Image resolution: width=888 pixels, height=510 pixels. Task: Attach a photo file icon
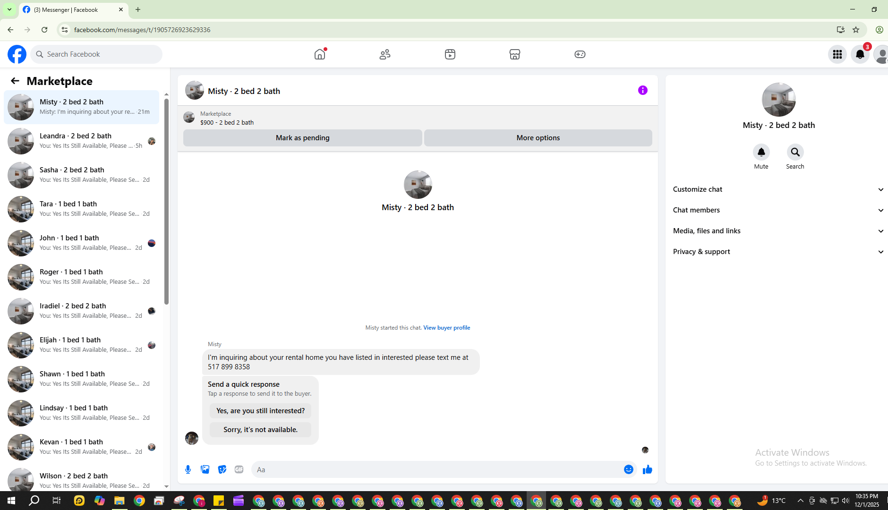(205, 469)
